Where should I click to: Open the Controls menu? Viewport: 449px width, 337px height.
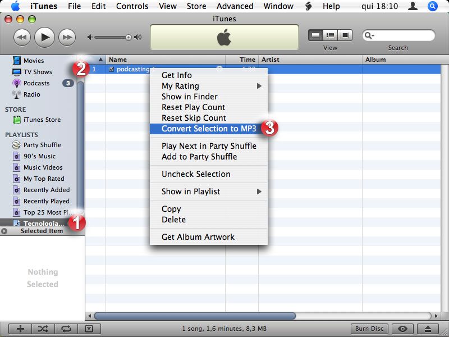click(132, 6)
